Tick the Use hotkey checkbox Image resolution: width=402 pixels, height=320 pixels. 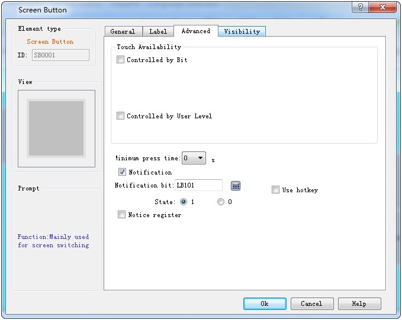tap(276, 190)
